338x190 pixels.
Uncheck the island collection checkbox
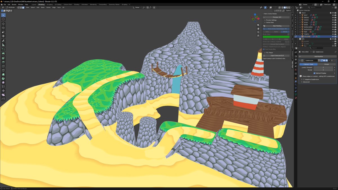pyautogui.click(x=331, y=13)
